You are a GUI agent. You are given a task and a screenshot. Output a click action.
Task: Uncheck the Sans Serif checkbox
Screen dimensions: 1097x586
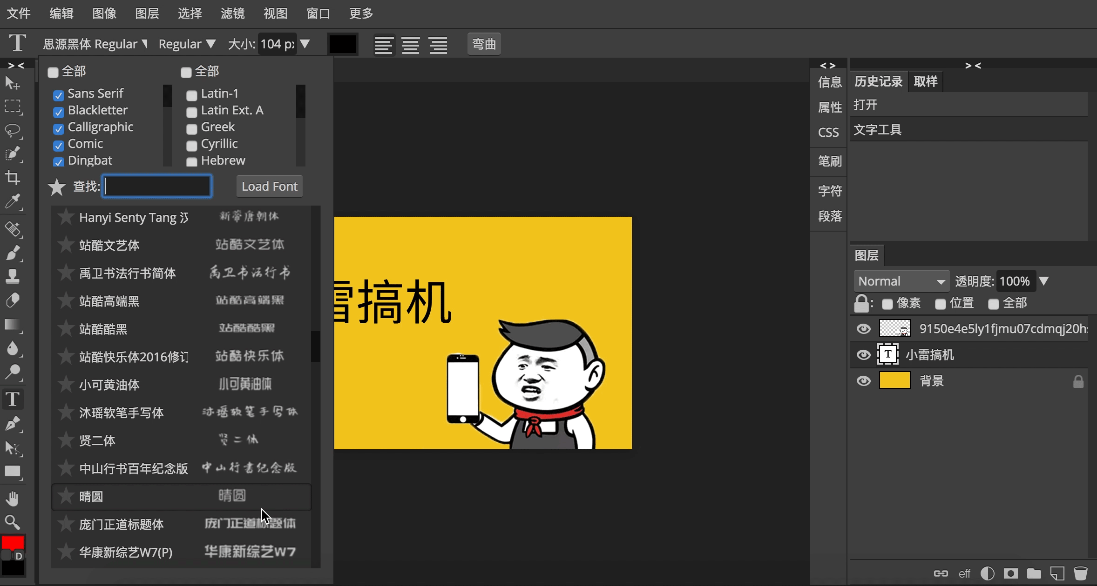(x=59, y=95)
